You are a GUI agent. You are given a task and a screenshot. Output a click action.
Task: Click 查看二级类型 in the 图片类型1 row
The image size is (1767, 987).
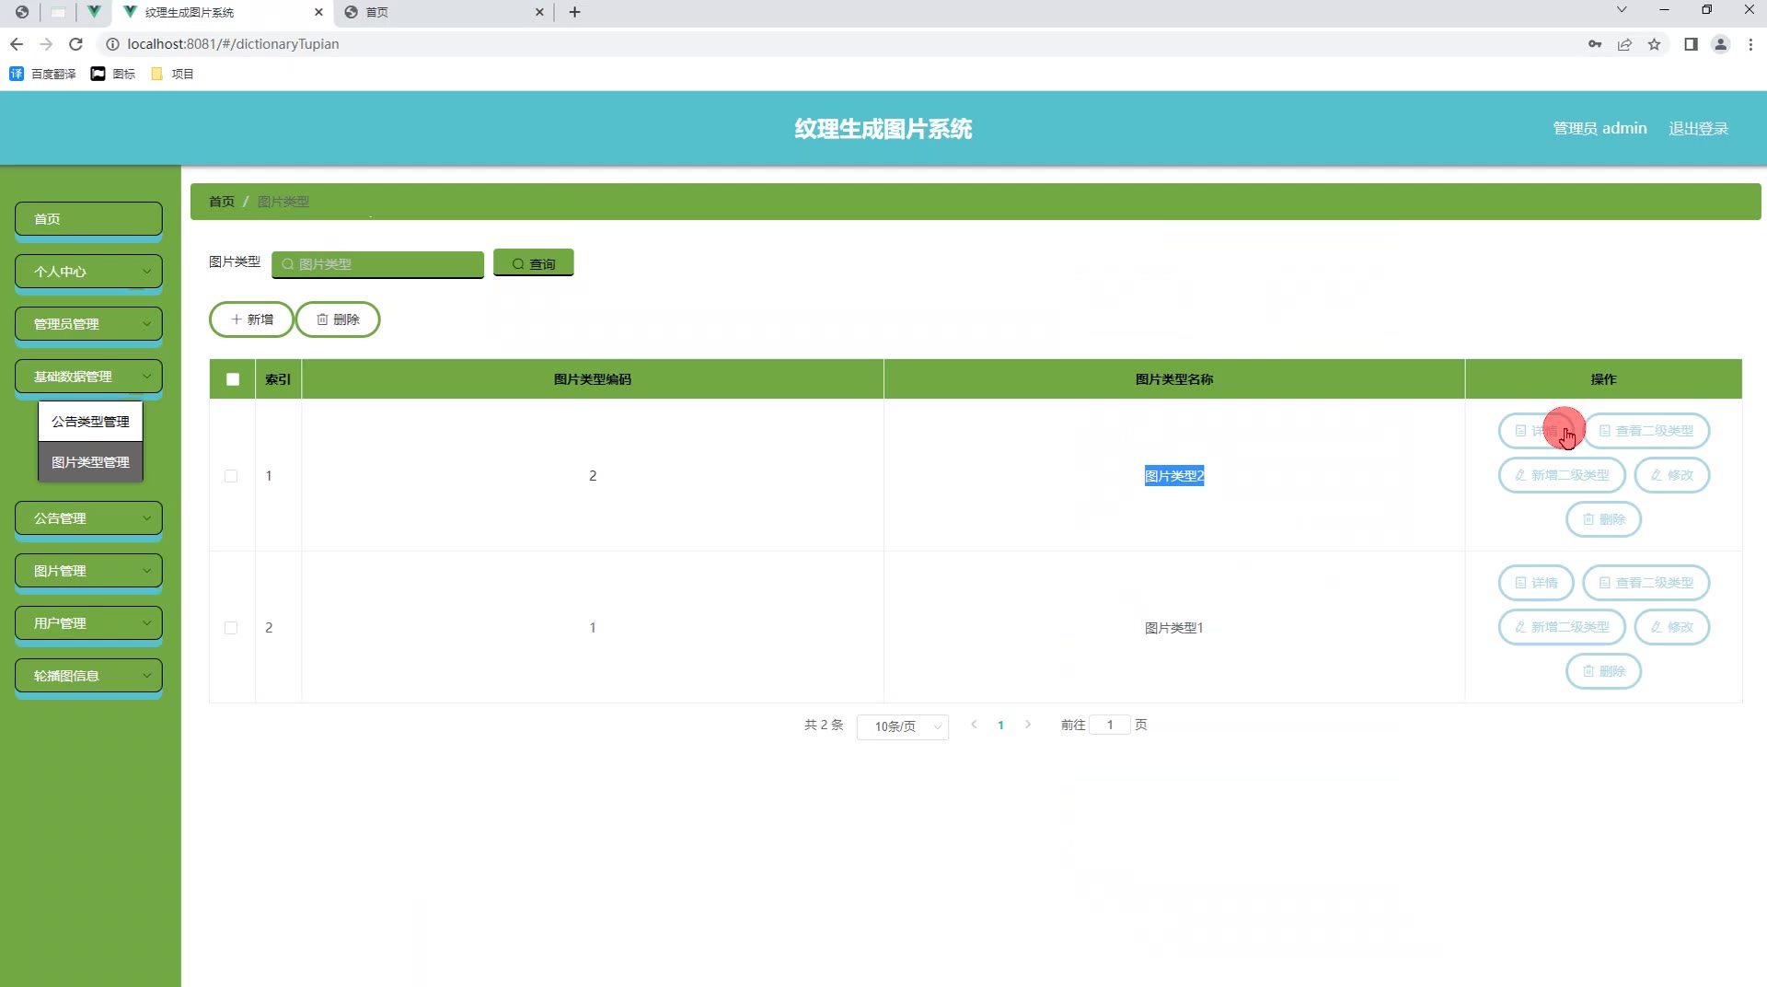1646,583
